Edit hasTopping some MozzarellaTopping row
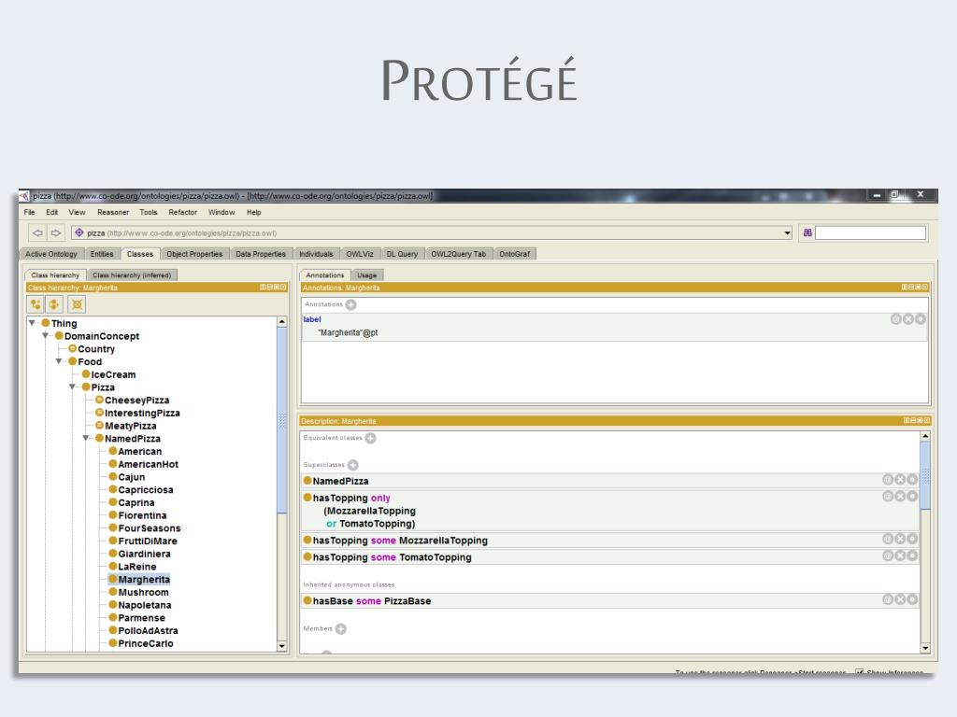 coord(912,539)
